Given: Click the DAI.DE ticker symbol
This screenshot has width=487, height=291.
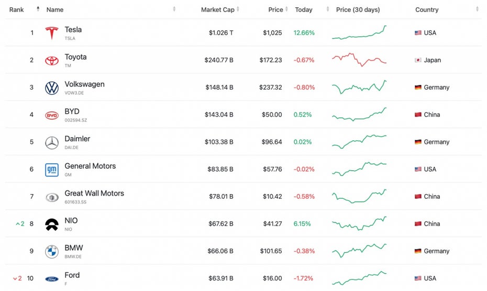Looking at the screenshot, I should click(71, 148).
